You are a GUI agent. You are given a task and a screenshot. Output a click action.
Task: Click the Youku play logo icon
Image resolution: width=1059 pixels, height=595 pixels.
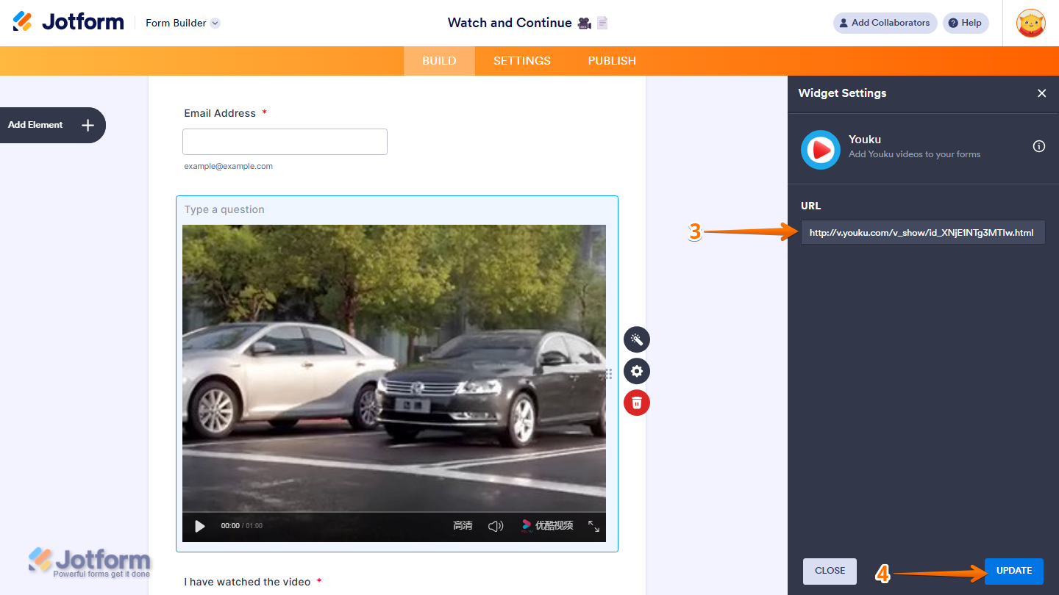click(x=821, y=150)
